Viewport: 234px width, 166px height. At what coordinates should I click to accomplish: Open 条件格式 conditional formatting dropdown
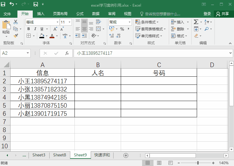click(147, 22)
